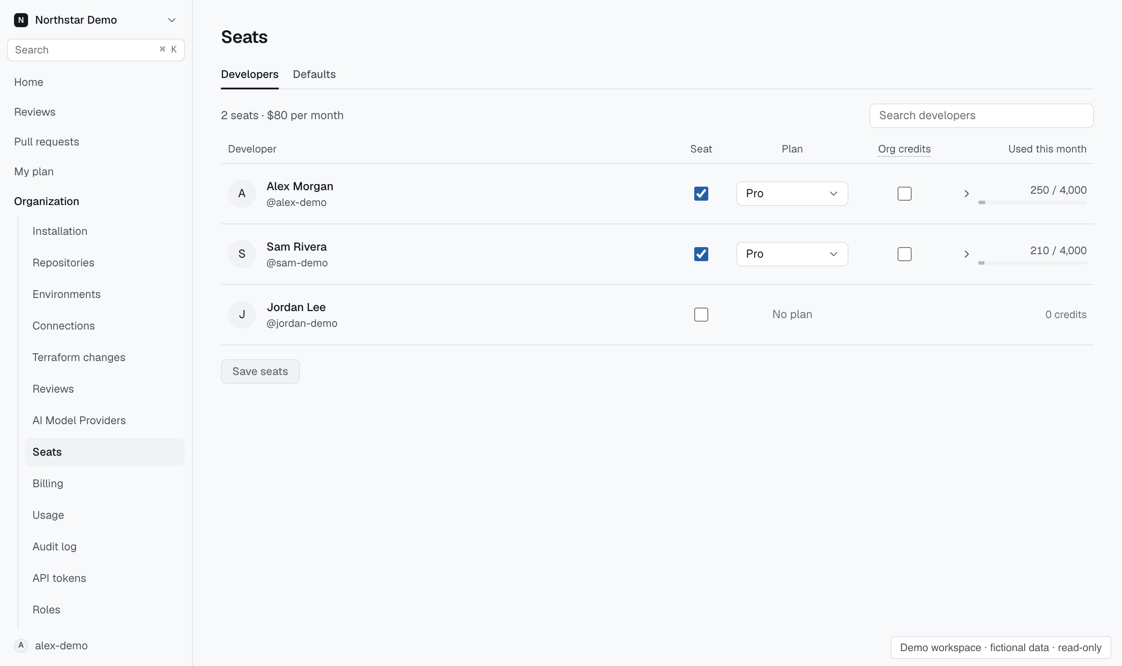Enable org credits for Alex Morgan
Screen dimensions: 1122x666
point(904,193)
